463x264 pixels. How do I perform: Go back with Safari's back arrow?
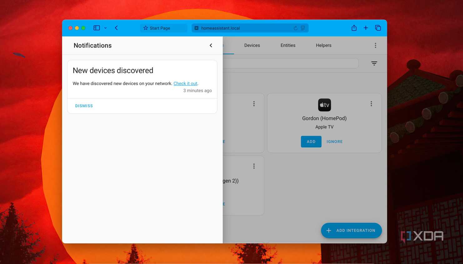pos(116,28)
